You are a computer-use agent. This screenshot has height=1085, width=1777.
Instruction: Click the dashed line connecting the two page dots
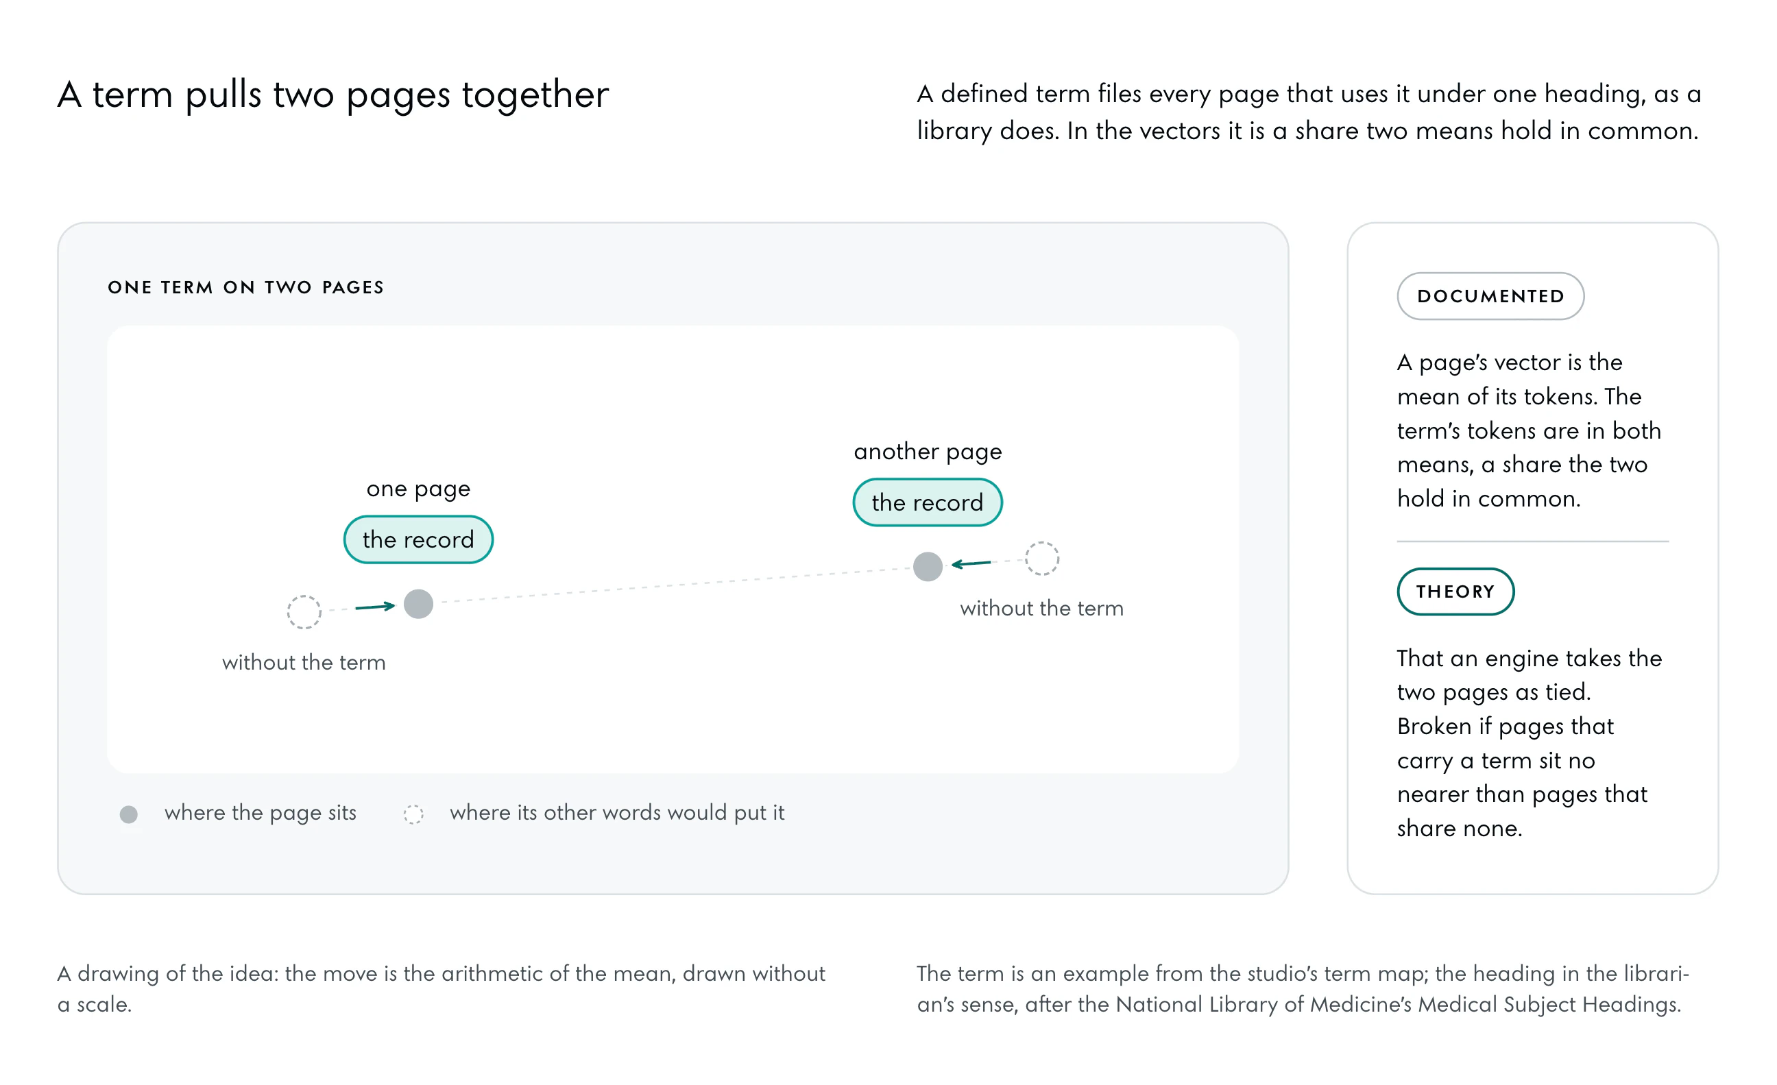[x=673, y=585]
